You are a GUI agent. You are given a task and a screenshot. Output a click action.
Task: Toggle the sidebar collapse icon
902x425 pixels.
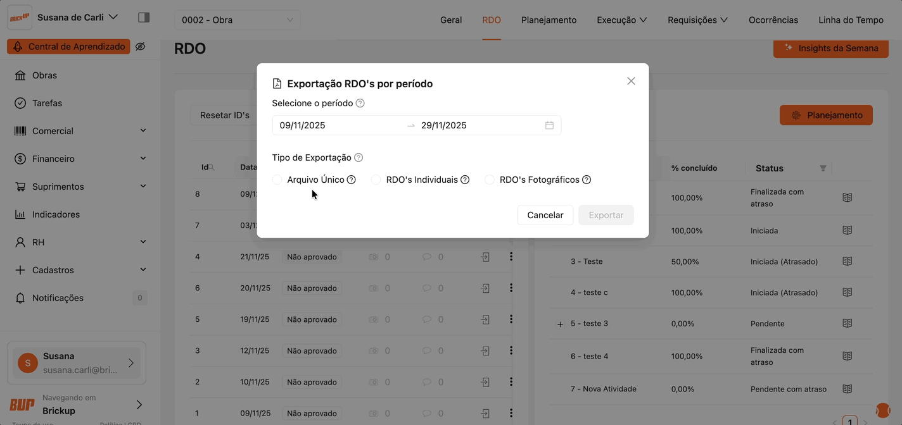(144, 17)
